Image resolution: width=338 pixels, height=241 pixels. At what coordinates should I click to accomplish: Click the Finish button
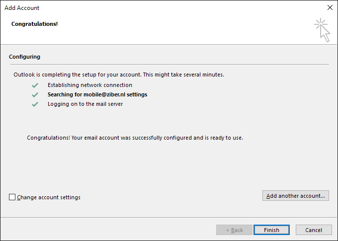tap(271, 230)
